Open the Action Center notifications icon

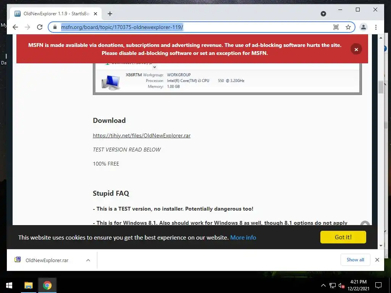378,285
